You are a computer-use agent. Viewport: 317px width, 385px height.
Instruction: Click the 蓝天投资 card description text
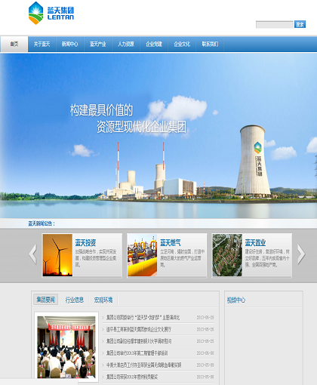[x=96, y=258]
